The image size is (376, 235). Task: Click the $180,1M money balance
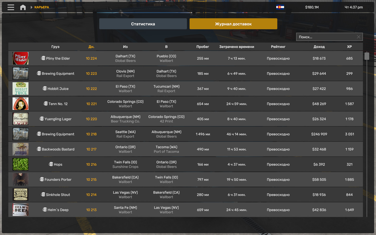(x=312, y=7)
